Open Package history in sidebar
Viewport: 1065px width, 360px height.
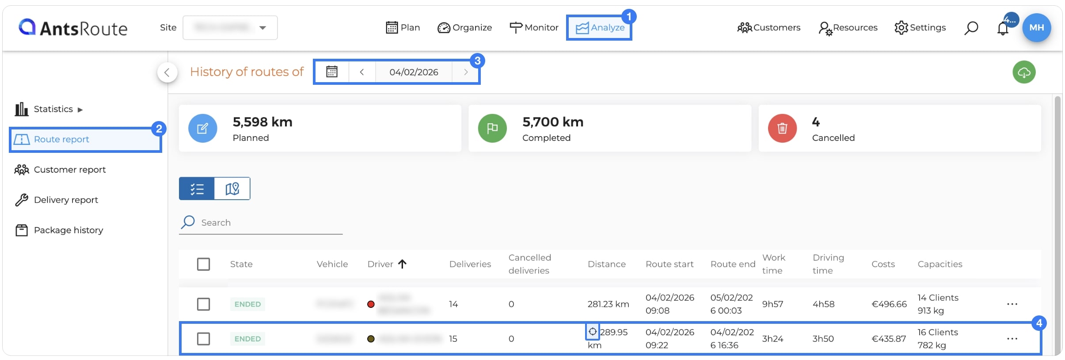click(59, 230)
